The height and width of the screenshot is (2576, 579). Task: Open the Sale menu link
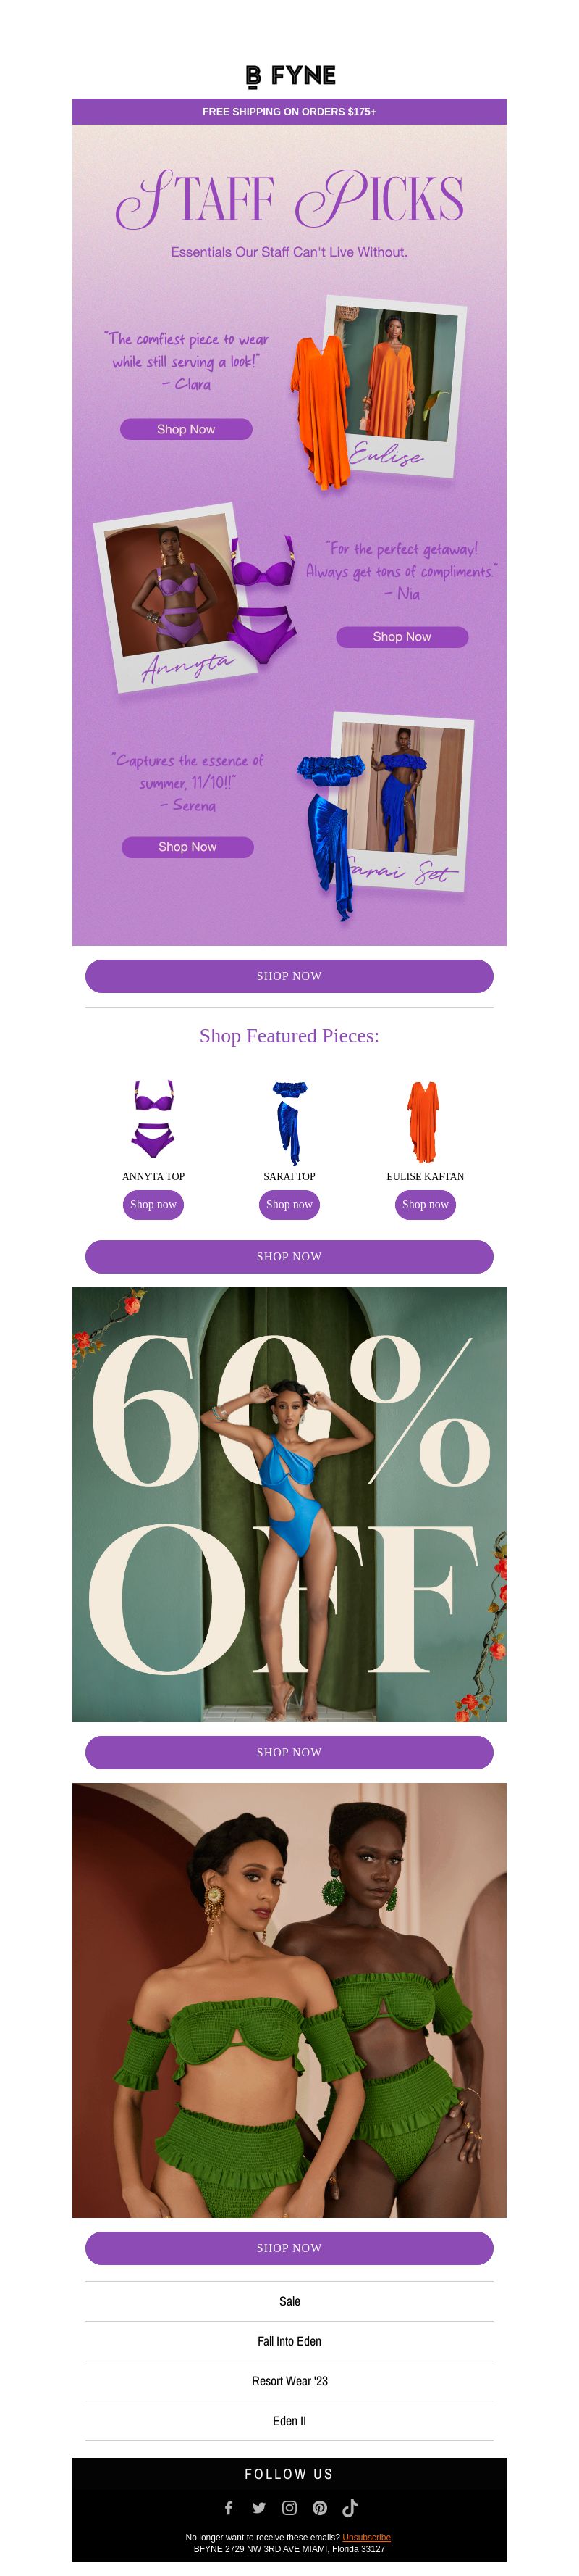click(x=289, y=2301)
